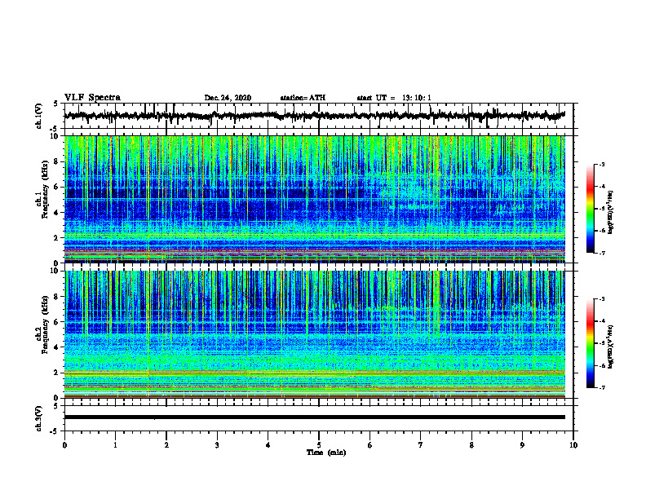The height and width of the screenshot is (499, 646).
Task: Click time axis tick label "9"
Action: point(522,445)
